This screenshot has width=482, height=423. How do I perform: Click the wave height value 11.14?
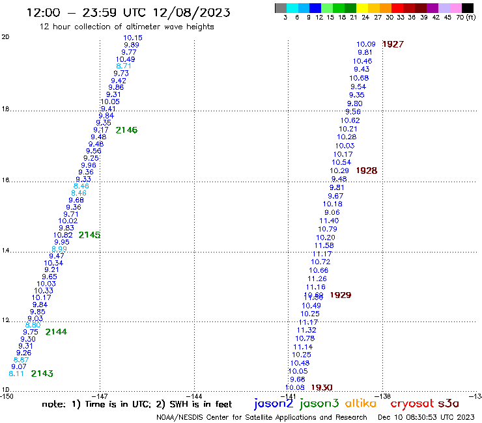click(303, 347)
